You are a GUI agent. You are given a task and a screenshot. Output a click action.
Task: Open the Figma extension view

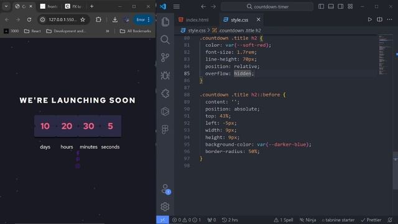pyautogui.click(x=165, y=129)
